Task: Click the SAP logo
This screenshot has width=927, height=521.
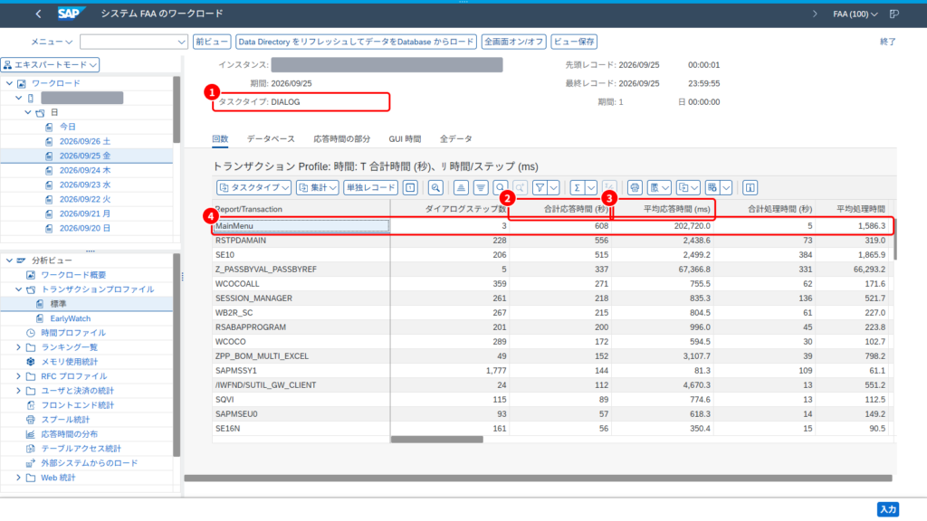Action: coord(71,14)
